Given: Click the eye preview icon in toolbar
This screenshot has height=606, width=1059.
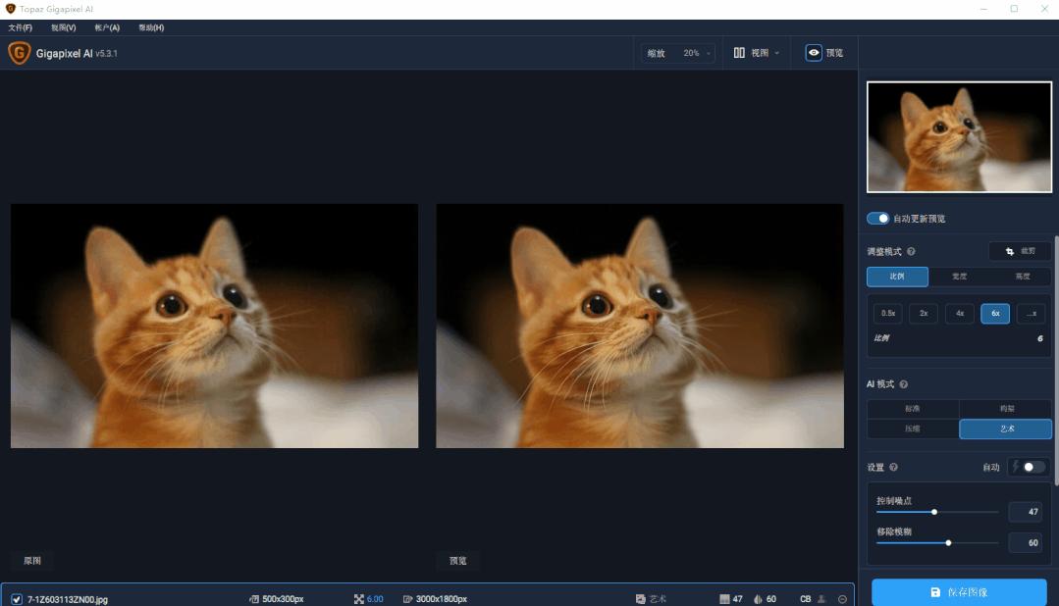Looking at the screenshot, I should tap(814, 53).
